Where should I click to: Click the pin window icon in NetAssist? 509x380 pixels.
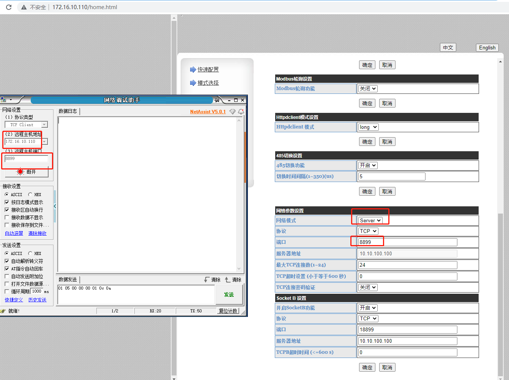pos(217,100)
